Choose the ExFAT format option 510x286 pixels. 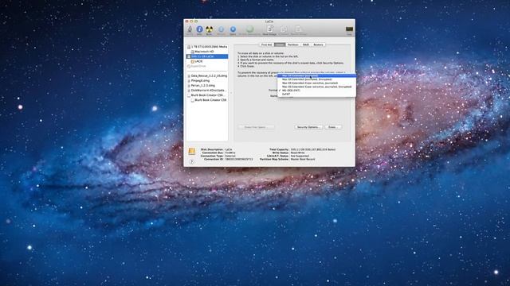[317, 94]
